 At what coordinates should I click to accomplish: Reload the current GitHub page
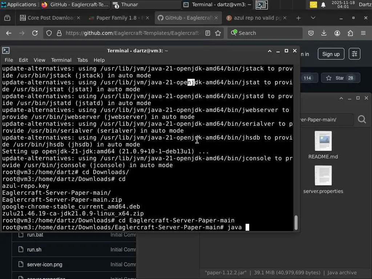(35, 33)
